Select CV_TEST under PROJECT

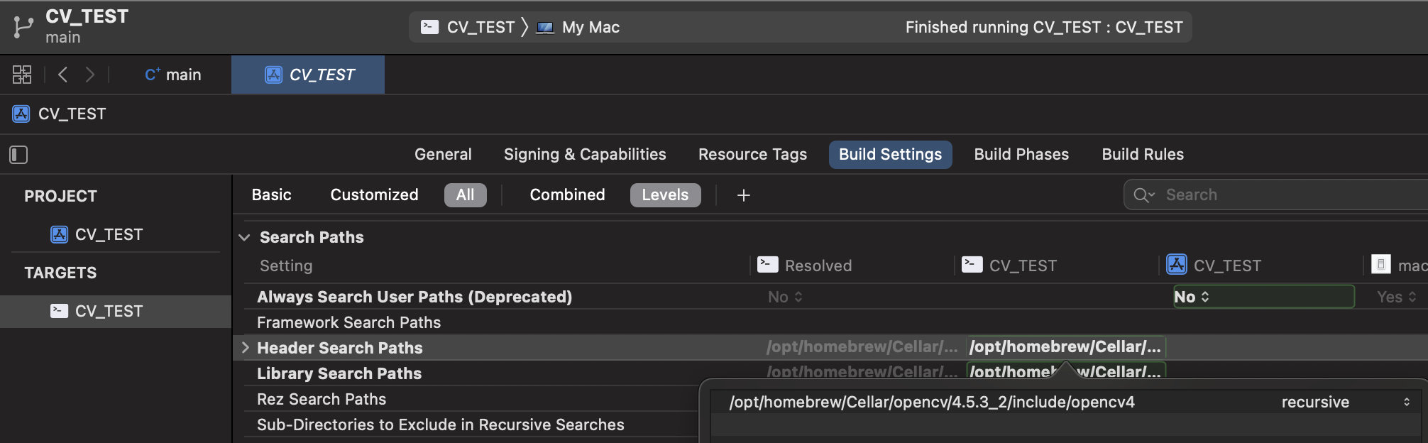tap(109, 234)
